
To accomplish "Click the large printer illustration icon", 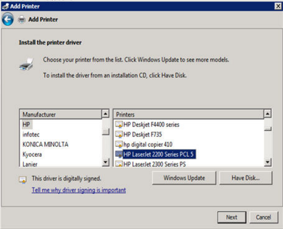I will (27, 64).
